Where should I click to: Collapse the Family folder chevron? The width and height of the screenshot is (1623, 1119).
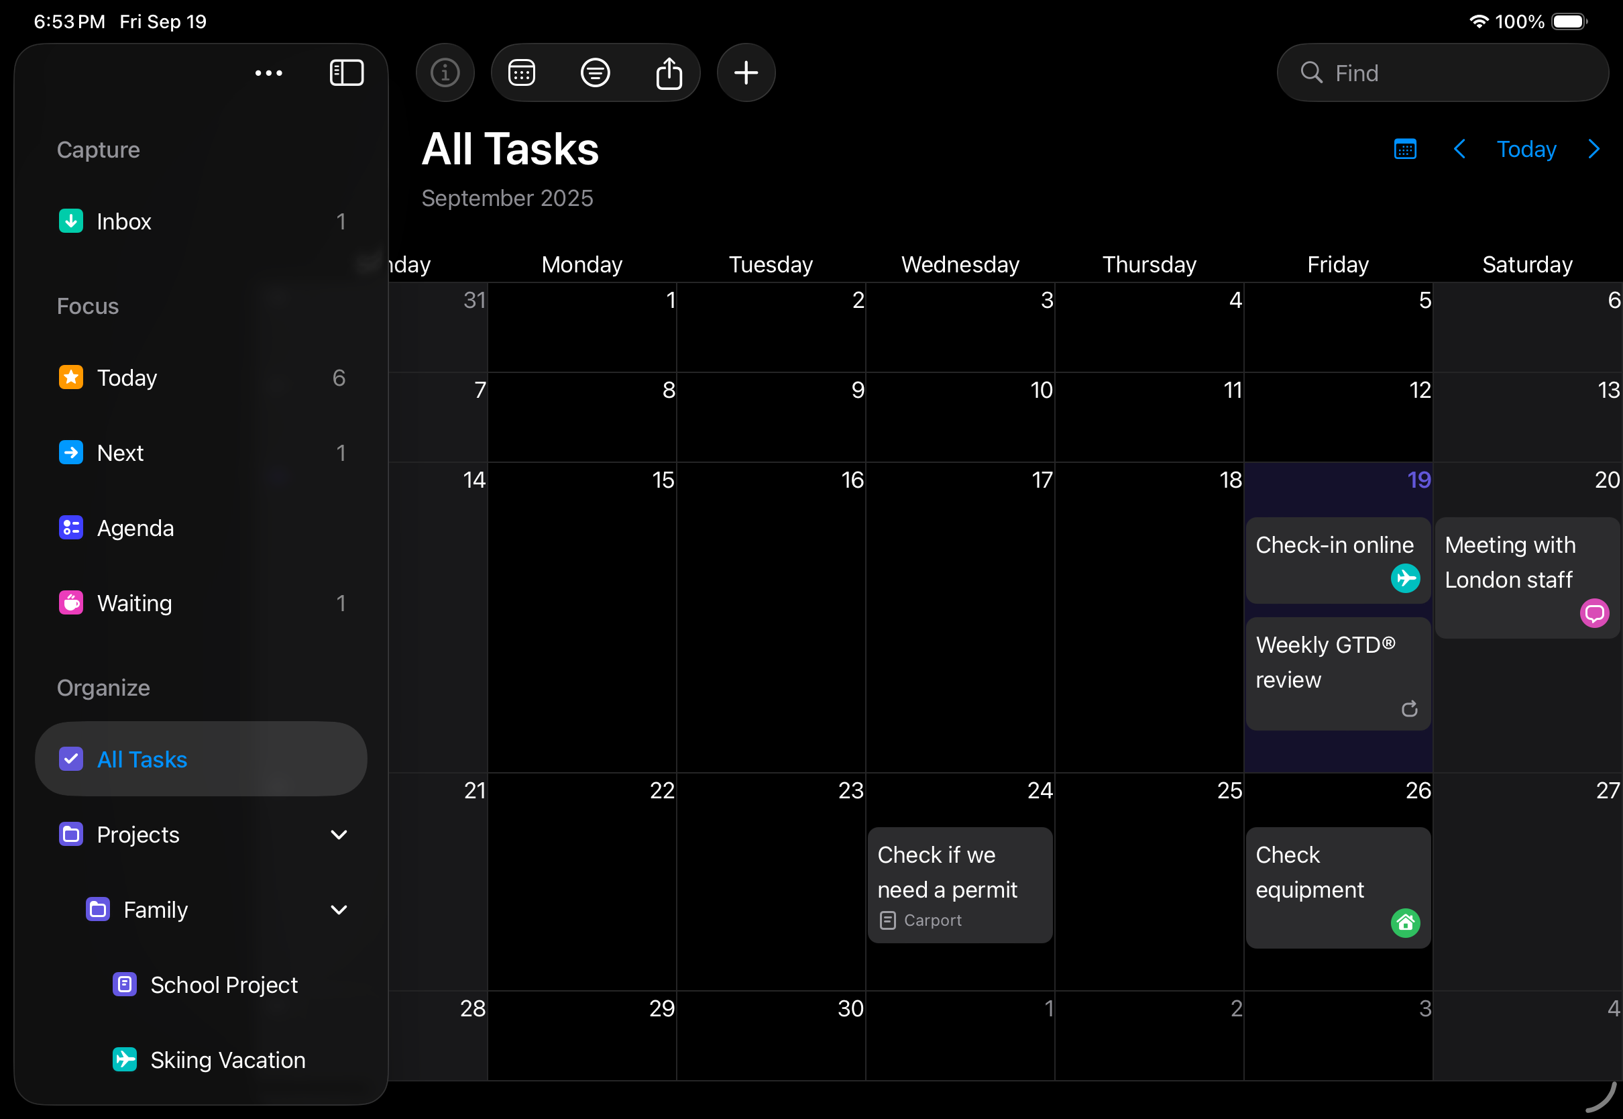[x=339, y=910]
